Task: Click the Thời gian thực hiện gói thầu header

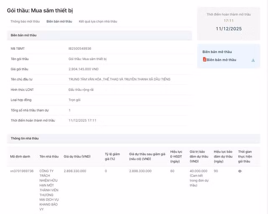Action: click(x=244, y=156)
